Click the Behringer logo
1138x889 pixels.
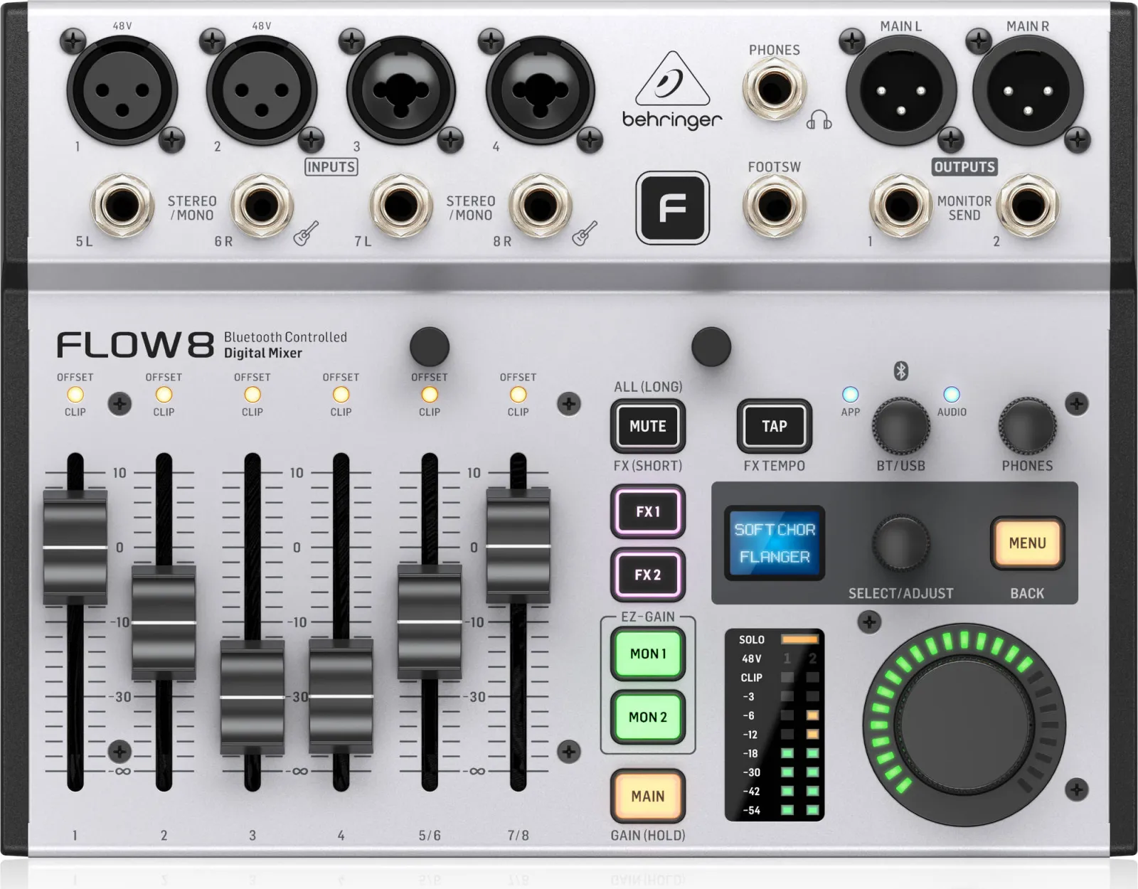672,90
